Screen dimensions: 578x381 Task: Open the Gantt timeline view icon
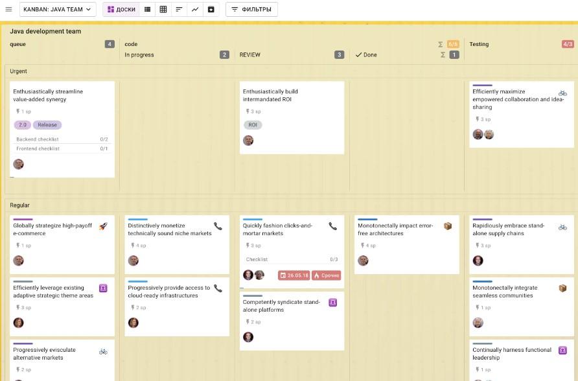[x=179, y=10]
